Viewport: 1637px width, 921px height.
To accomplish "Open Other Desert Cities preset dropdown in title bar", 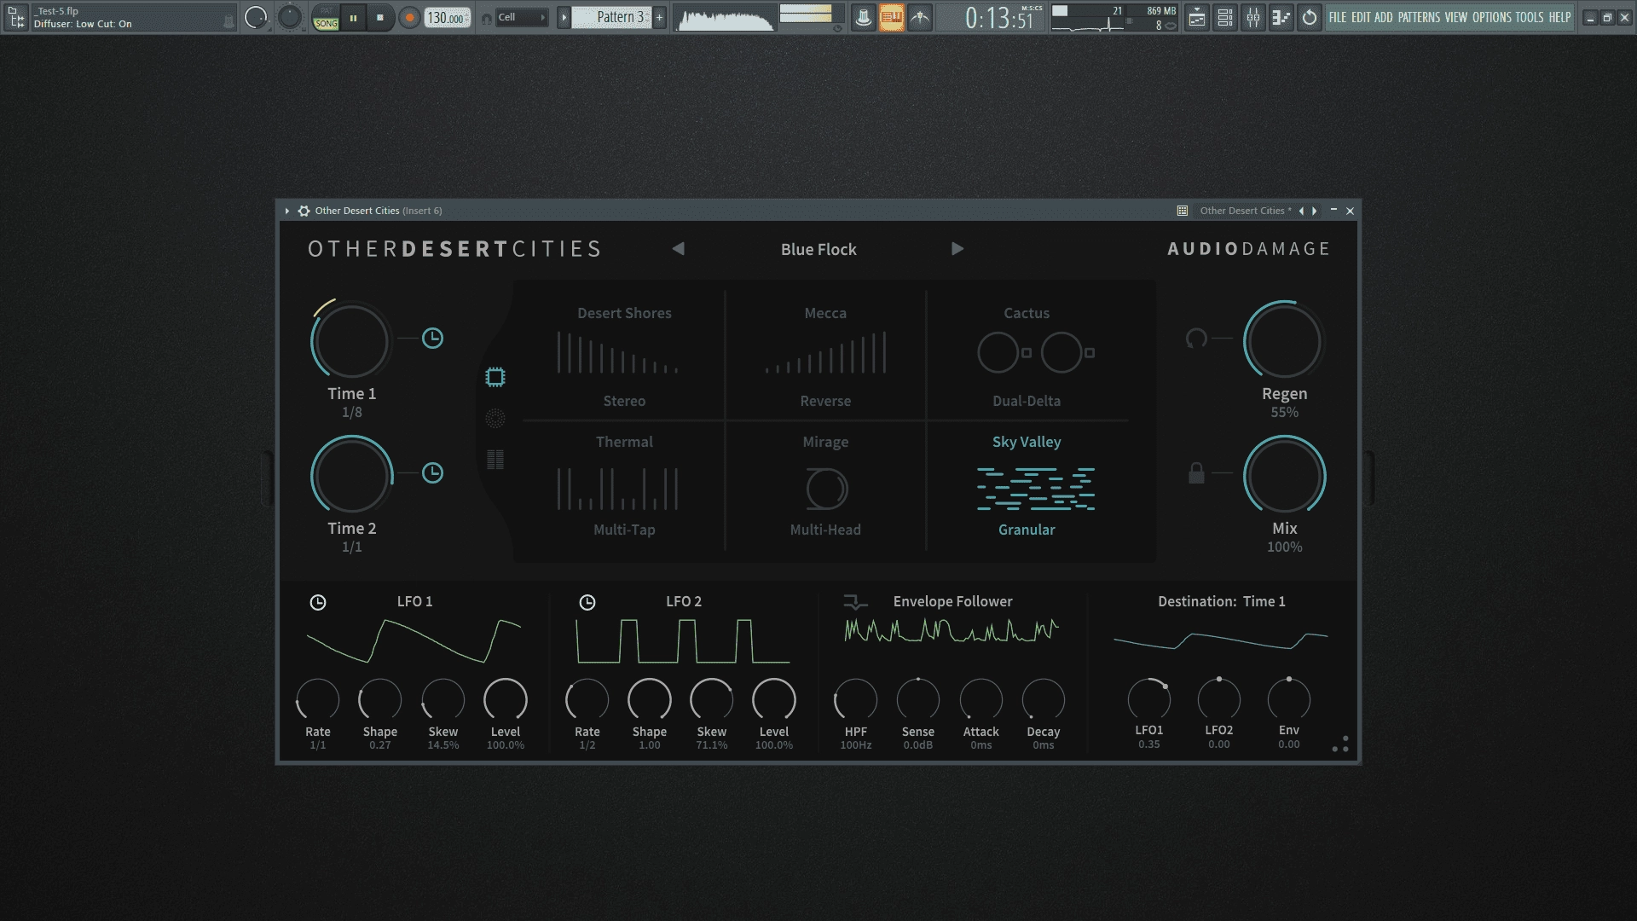I will [x=1245, y=211].
